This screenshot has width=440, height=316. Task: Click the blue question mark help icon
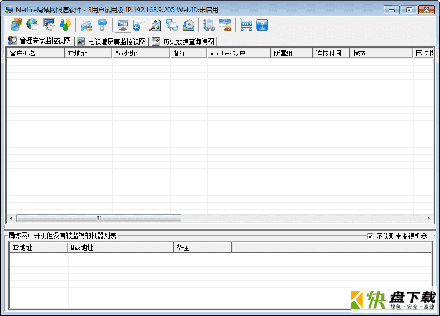pyautogui.click(x=262, y=25)
